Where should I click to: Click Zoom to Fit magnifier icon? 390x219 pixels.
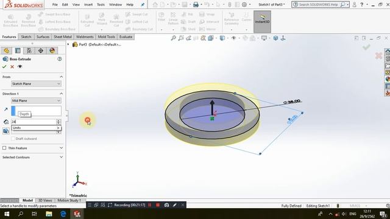coord(173,38)
